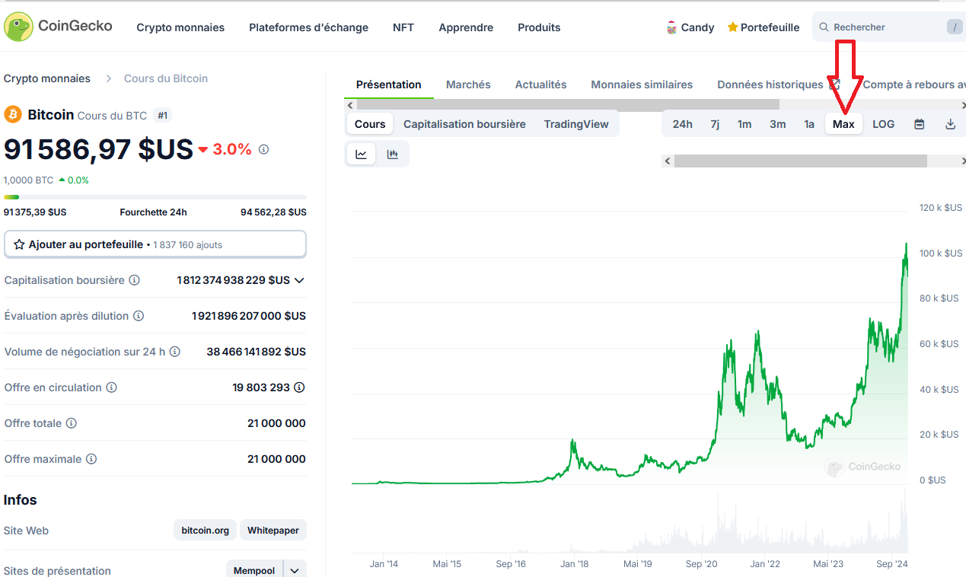
Task: Open the calendar date range picker
Action: click(919, 124)
